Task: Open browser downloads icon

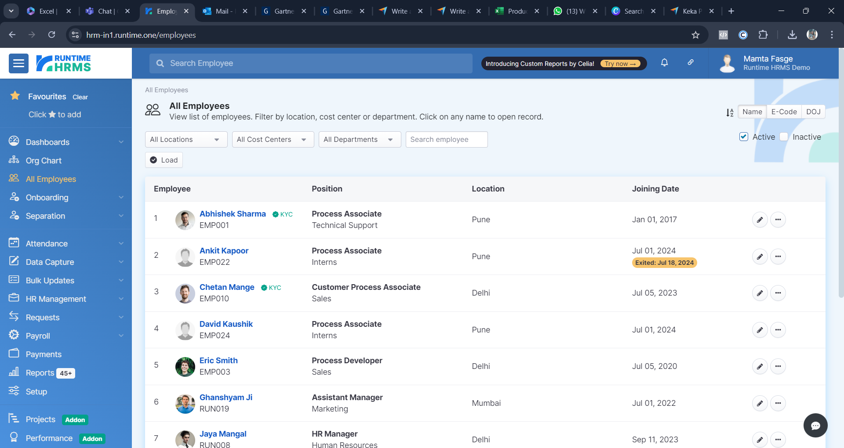Action: click(x=792, y=35)
